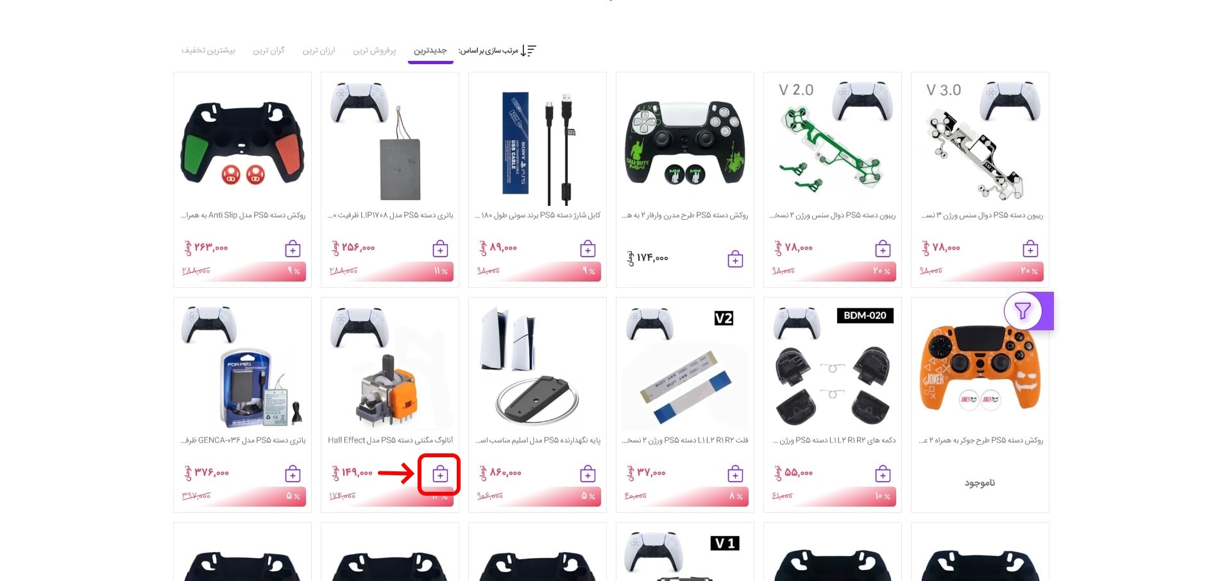
Task: Click the sort order icon
Action: tap(529, 50)
